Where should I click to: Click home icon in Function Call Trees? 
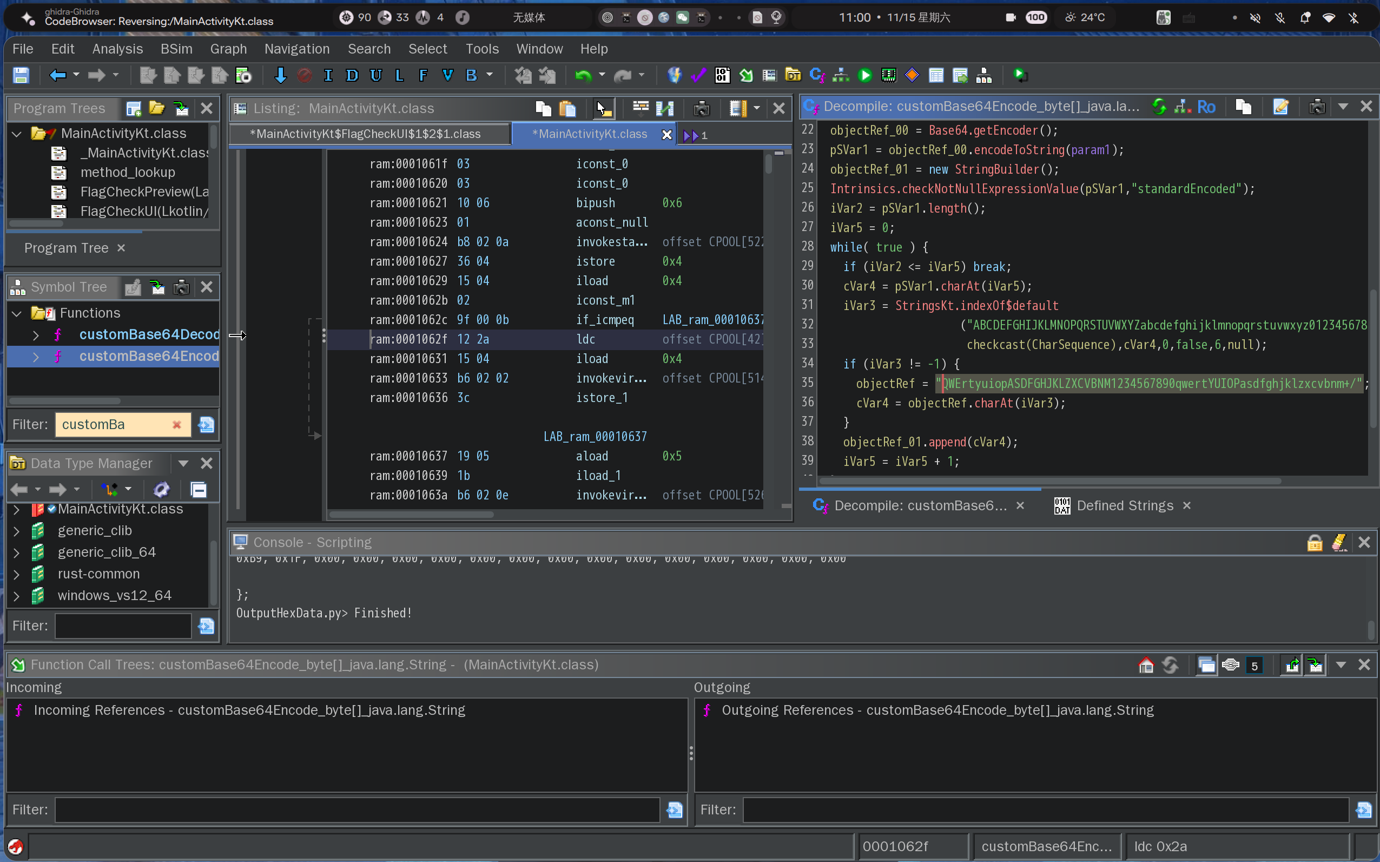(1146, 664)
